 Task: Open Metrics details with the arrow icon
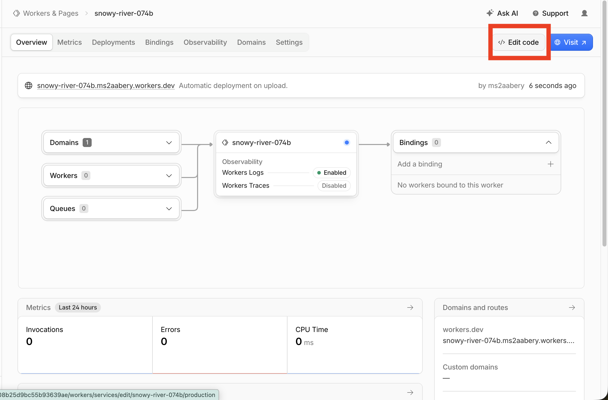point(410,307)
